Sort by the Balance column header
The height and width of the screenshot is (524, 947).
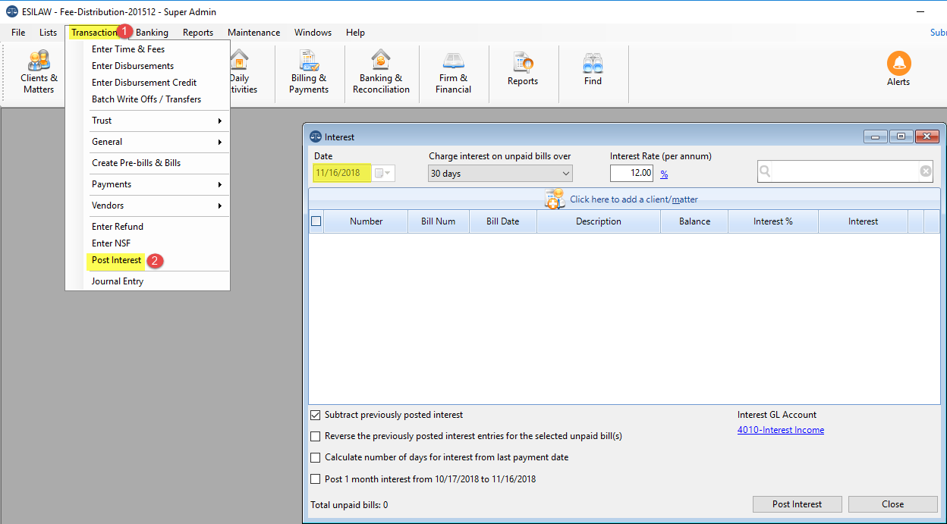694,221
